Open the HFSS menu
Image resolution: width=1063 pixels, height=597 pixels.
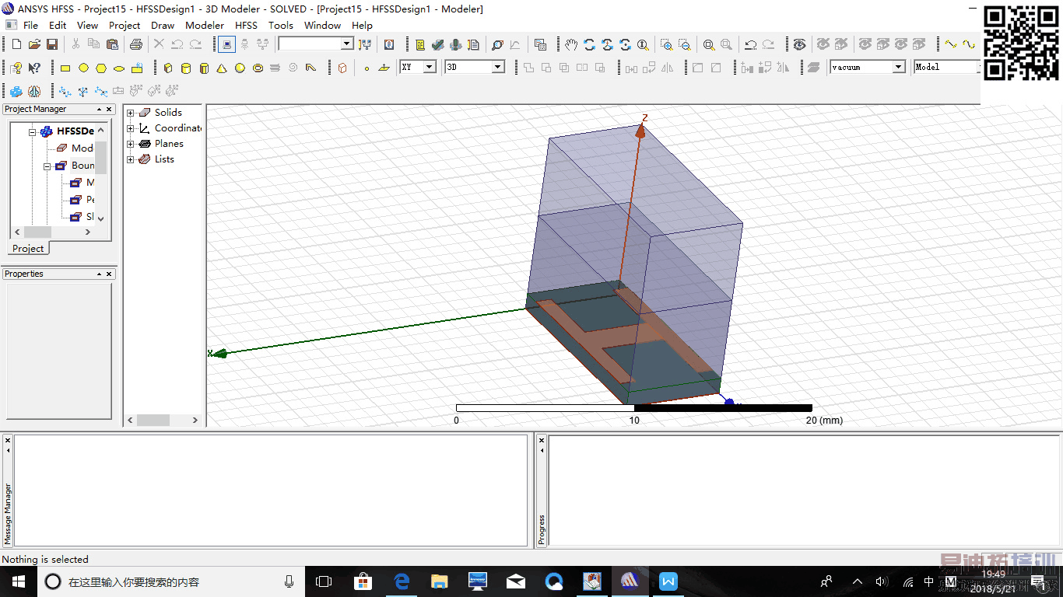click(x=246, y=25)
